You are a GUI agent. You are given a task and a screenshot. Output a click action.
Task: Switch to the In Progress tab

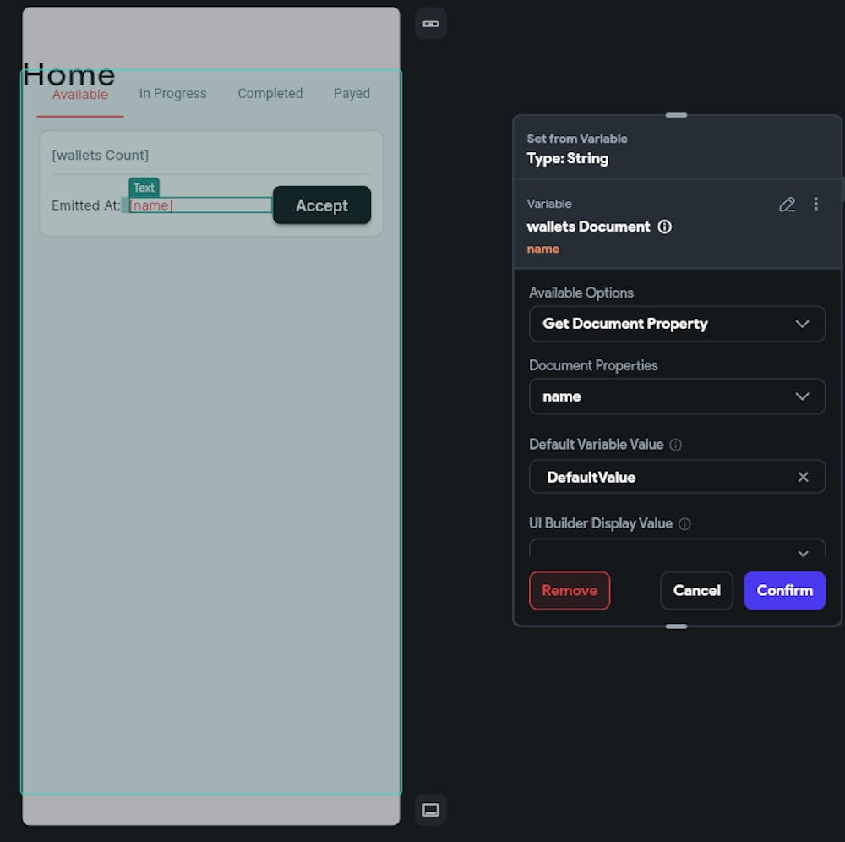(x=173, y=94)
